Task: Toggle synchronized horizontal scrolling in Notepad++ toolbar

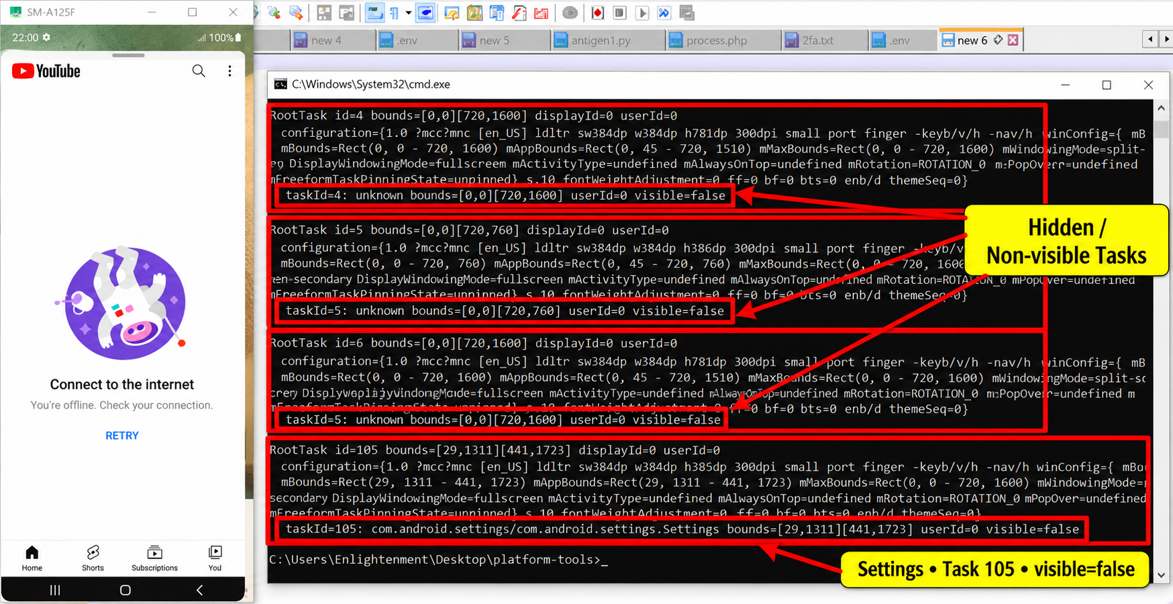Action: click(x=346, y=13)
